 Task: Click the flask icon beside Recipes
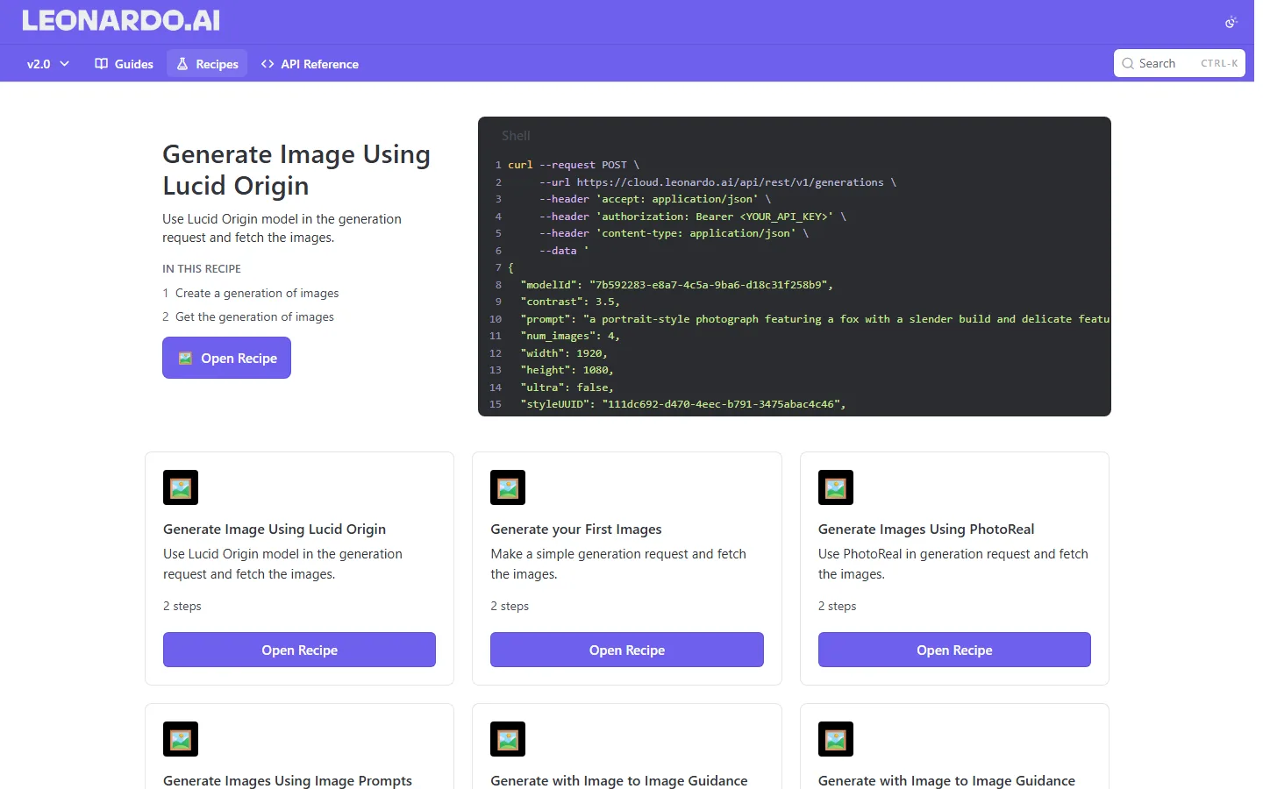(182, 64)
